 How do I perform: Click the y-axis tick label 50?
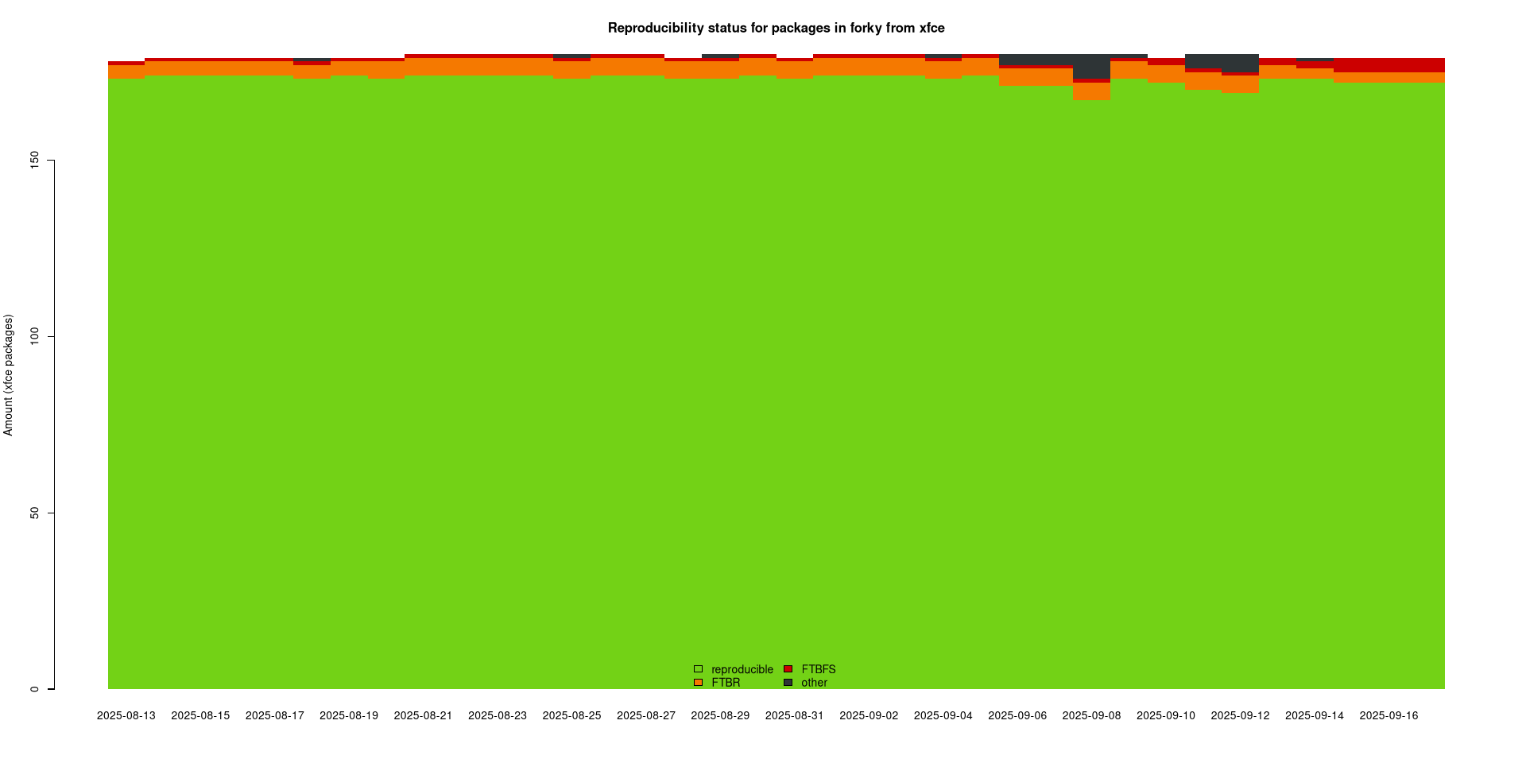pyautogui.click(x=34, y=513)
